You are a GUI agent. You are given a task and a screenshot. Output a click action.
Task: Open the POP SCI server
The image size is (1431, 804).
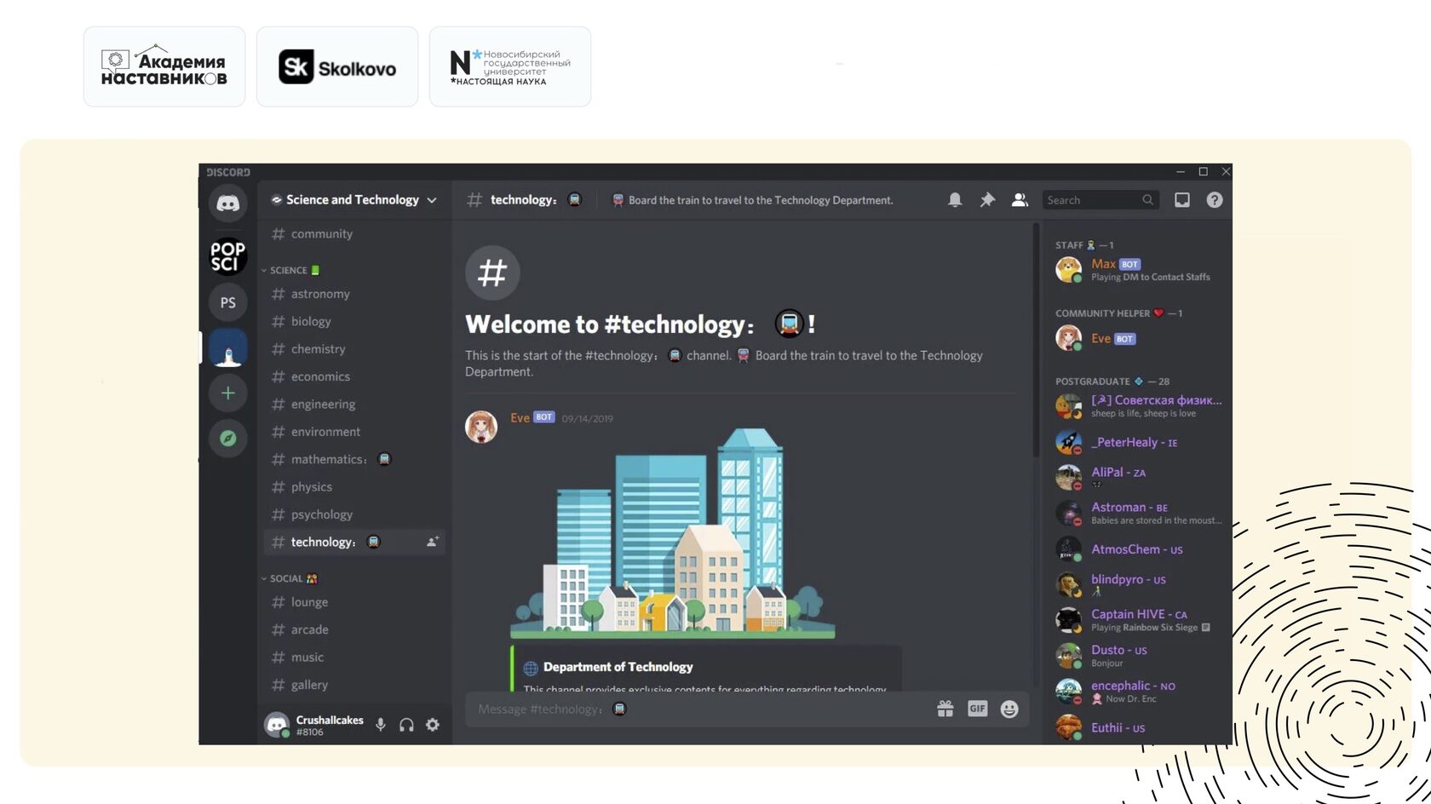[227, 256]
